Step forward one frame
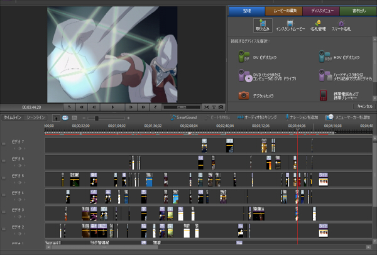 click(131, 107)
